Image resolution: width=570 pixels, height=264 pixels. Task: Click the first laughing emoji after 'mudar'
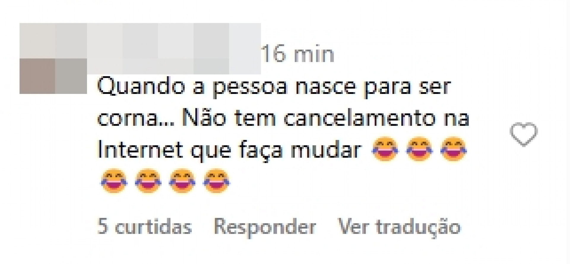coord(385,149)
